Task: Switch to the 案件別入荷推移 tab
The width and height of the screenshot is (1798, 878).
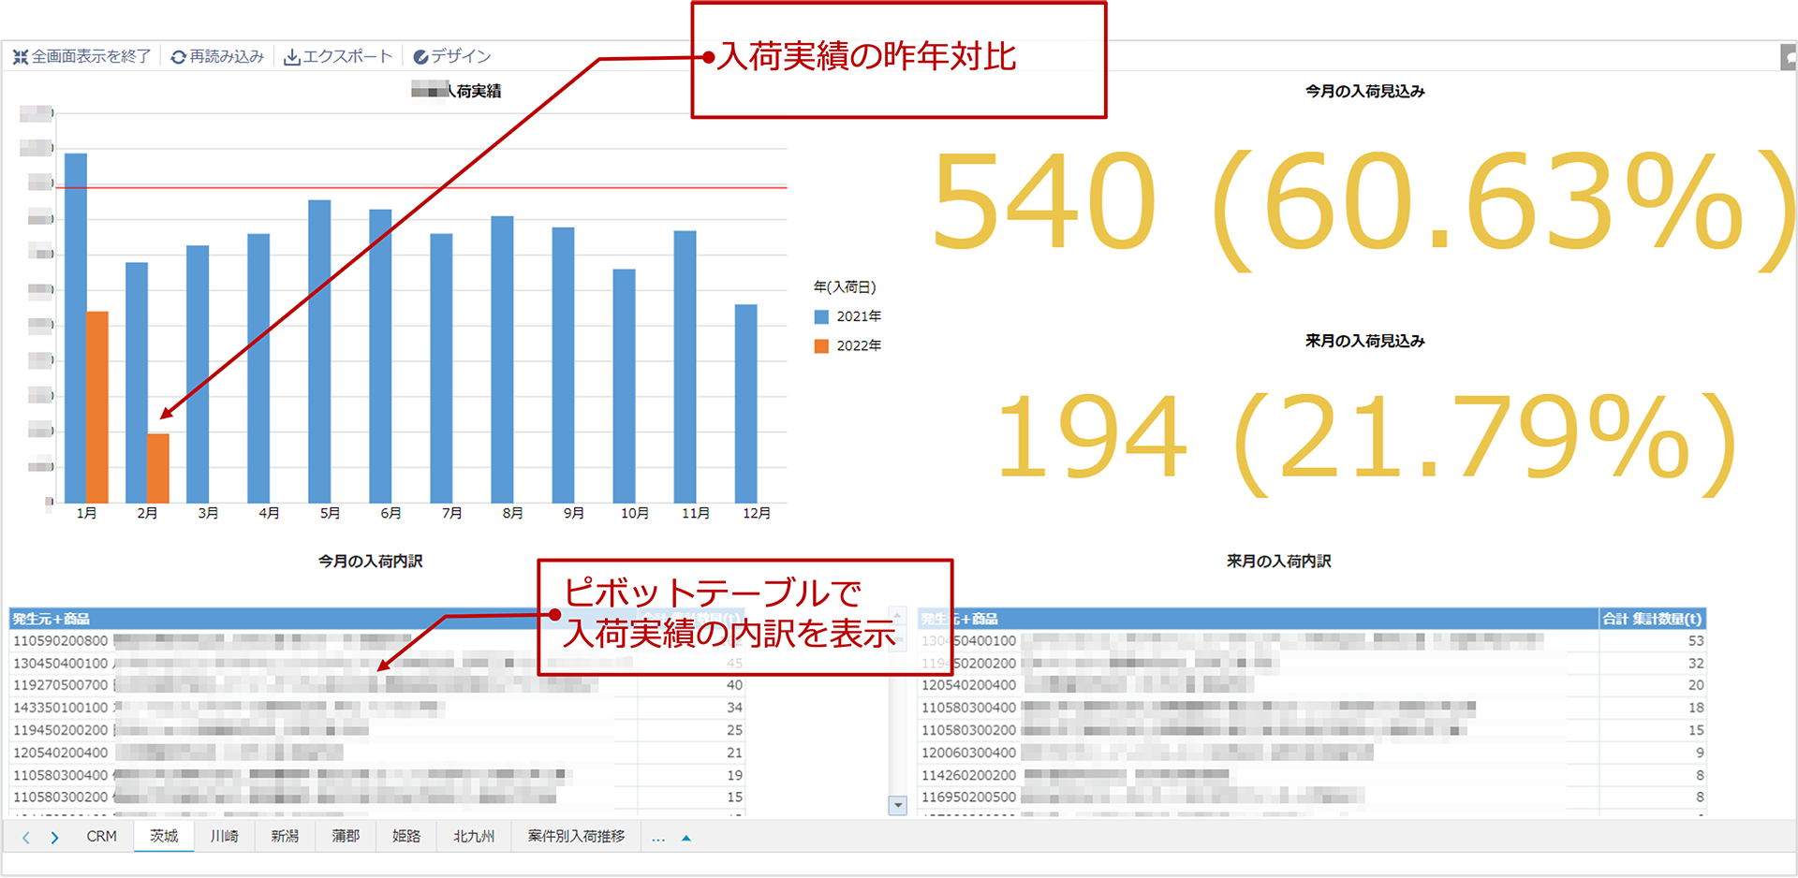Action: 575,836
